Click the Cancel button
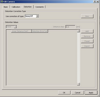100x97 pixels. (78, 93)
